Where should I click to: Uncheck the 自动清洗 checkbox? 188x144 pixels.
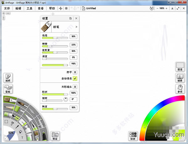[x=75, y=78]
